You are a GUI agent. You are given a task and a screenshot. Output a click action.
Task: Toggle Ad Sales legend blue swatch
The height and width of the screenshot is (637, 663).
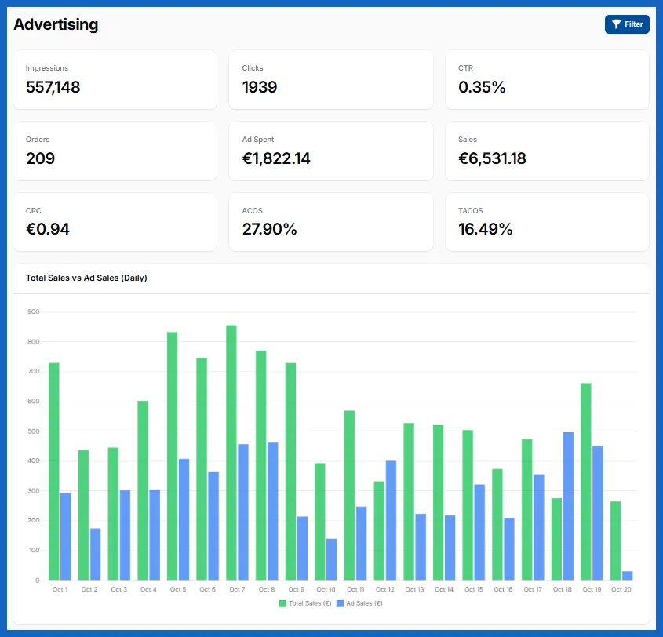[x=340, y=603]
